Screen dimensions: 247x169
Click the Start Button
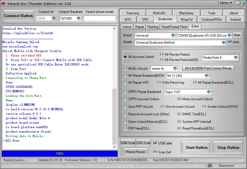pos(196,147)
